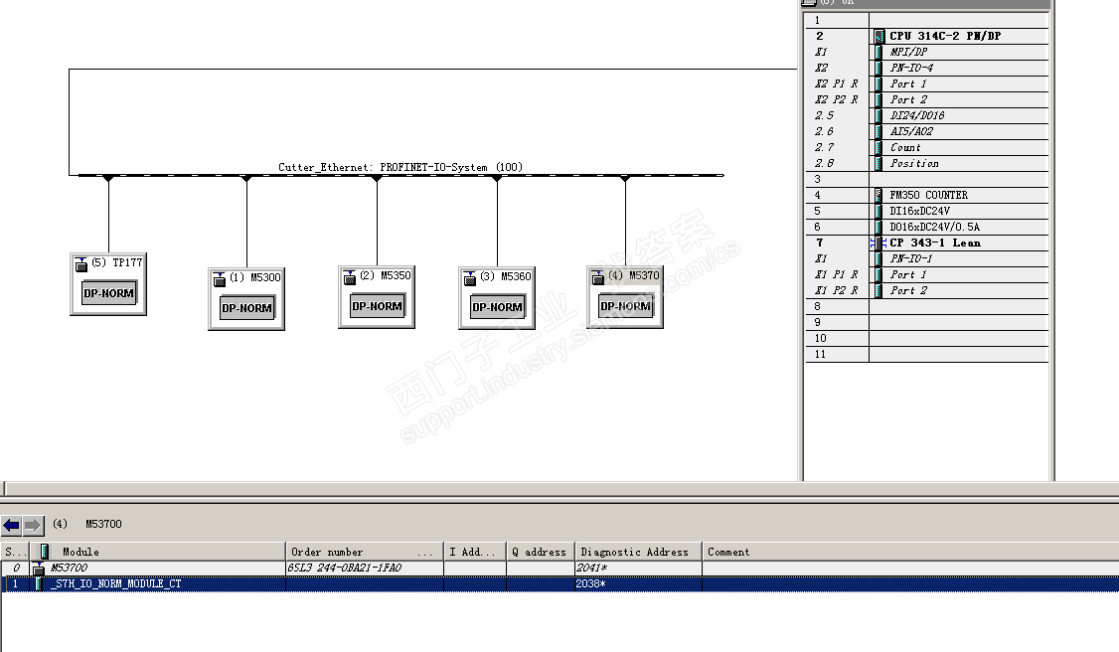Select the DO16xDC24V/0.5A module row
The image size is (1119, 652).
click(927, 227)
